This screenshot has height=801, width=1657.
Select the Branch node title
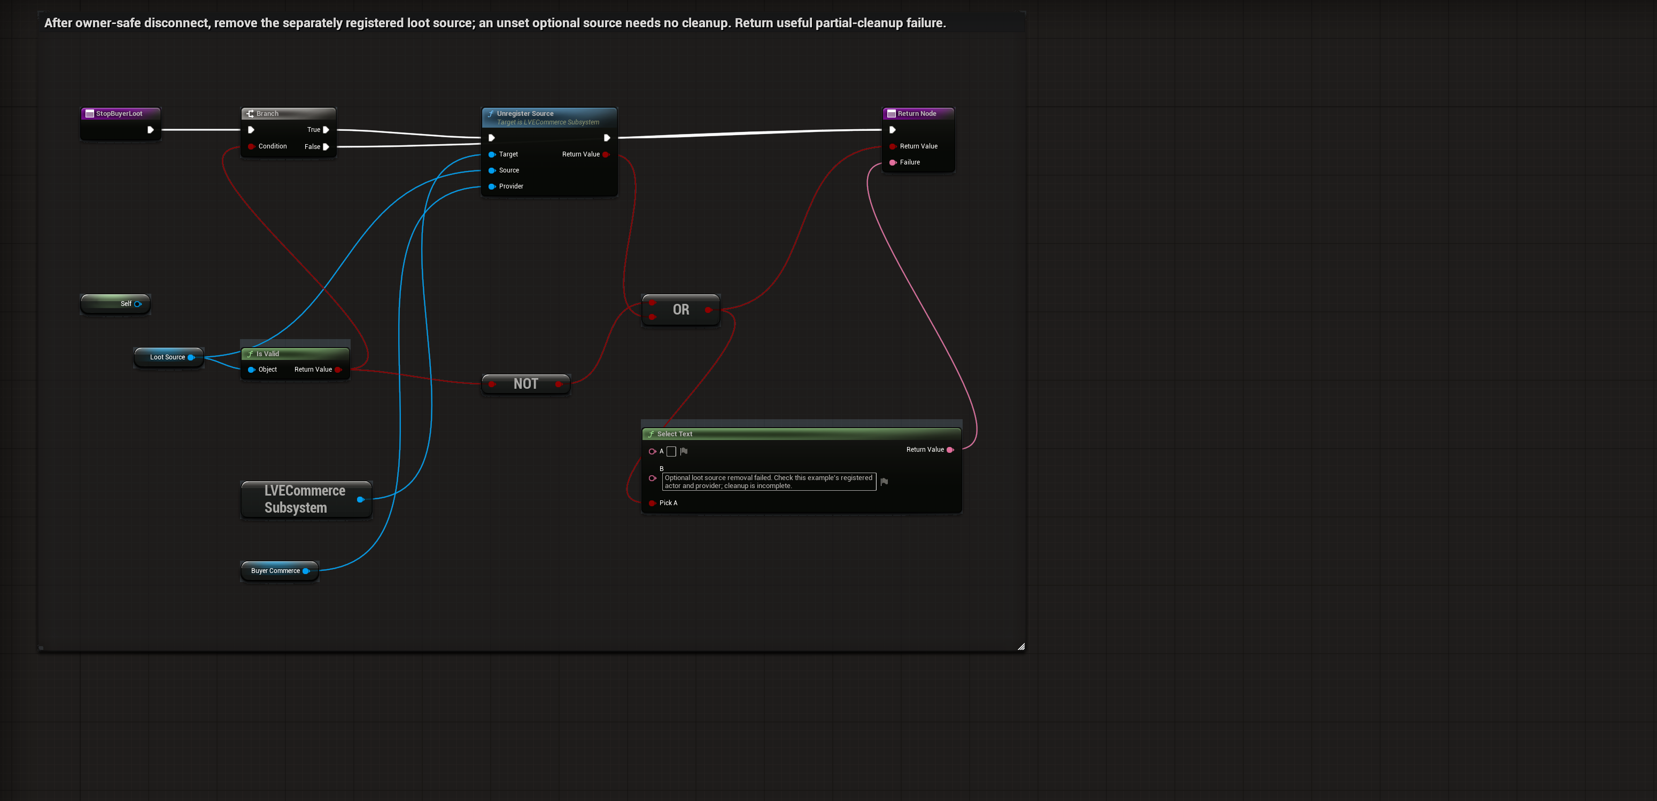[x=268, y=114]
